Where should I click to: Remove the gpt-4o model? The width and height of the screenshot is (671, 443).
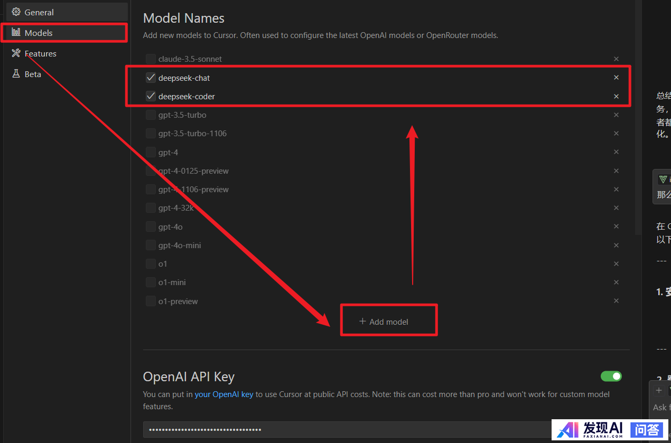pos(616,226)
